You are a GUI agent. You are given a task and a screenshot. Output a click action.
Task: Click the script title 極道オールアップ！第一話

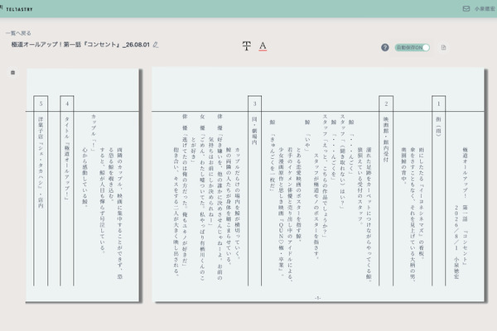[x=80, y=45]
